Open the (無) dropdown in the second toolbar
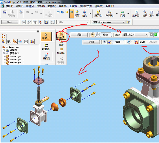 coord(73,22)
